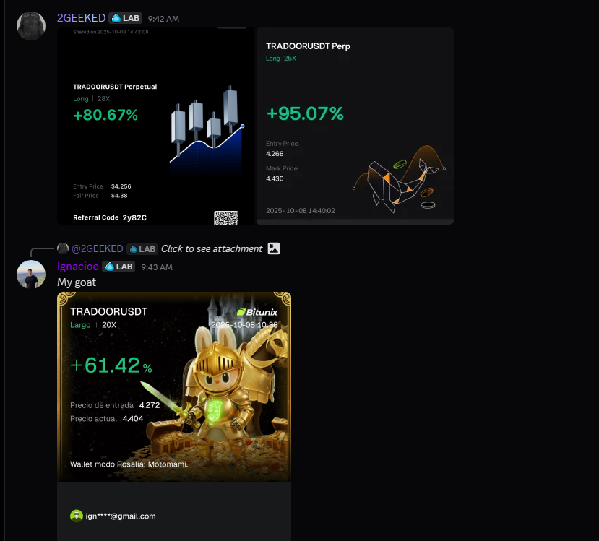599x541 pixels.
Task: Click the 9:43 AM message timestamp
Action: click(157, 267)
